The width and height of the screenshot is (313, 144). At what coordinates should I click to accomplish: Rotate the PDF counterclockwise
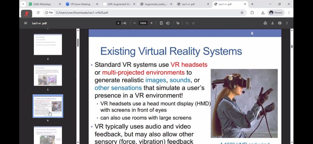click(x=168, y=23)
